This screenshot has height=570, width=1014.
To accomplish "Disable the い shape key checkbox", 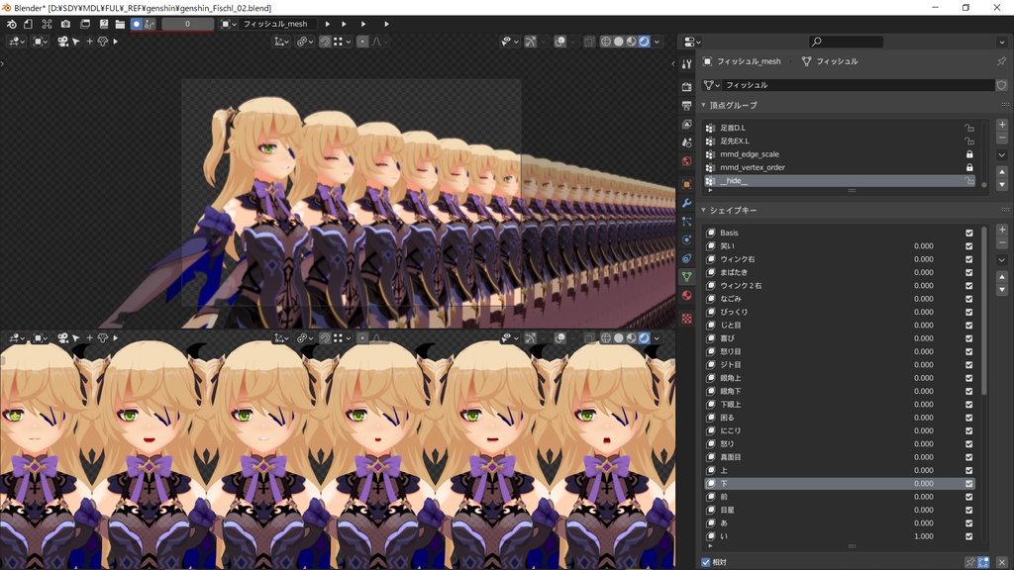I will tap(968, 535).
